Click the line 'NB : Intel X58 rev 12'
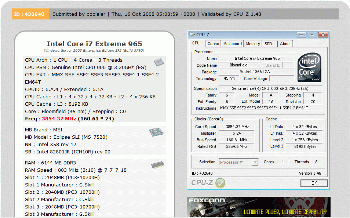350x218 pixels. 51,145
